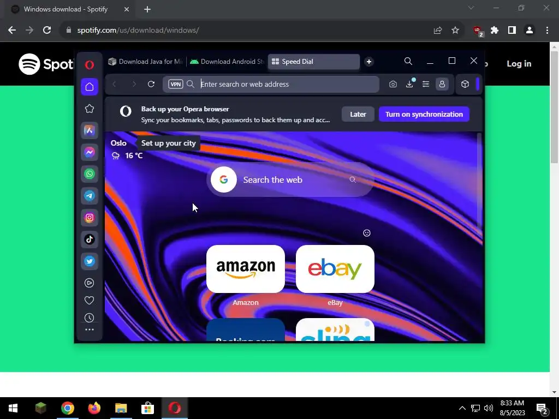Viewport: 559px width, 419px height.
Task: Open Amazon speed dial tile
Action: point(246,268)
